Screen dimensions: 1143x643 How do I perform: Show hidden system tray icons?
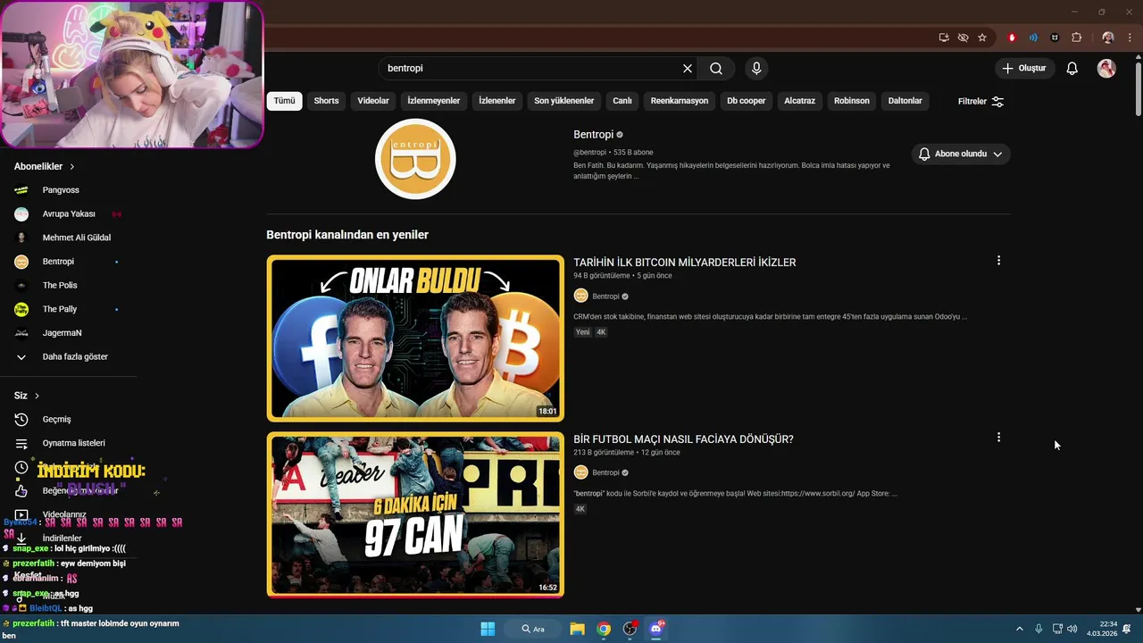point(1019,629)
